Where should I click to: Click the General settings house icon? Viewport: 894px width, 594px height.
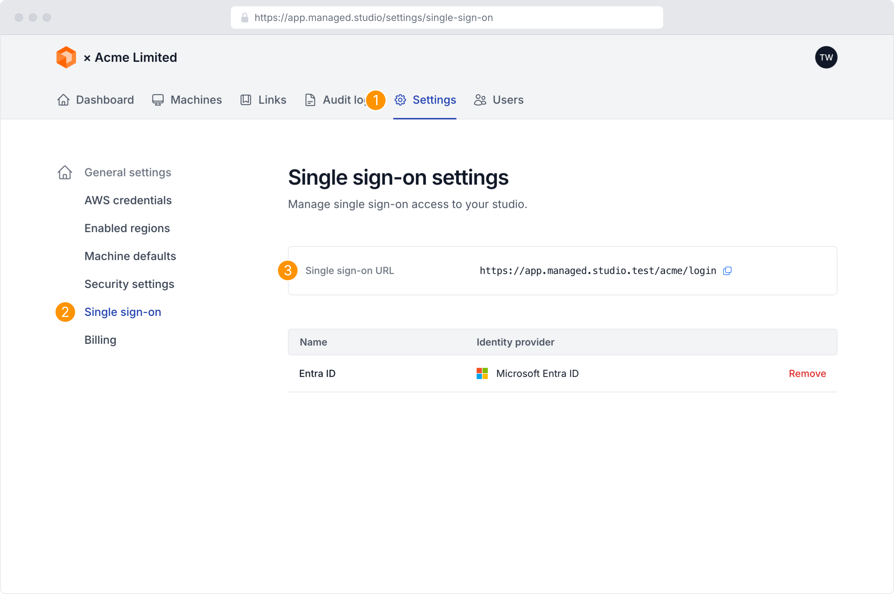[x=65, y=172]
